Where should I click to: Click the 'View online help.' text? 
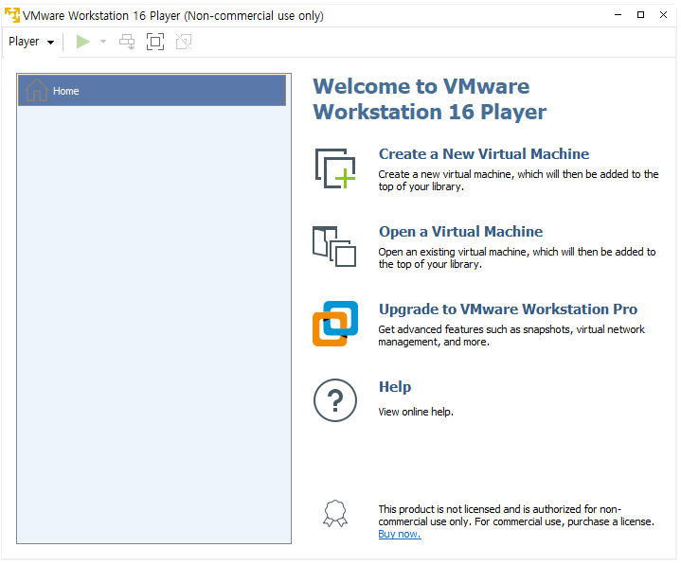tap(416, 412)
